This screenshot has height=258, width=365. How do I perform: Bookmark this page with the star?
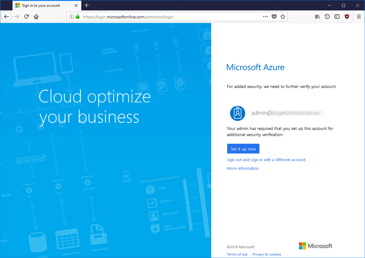[x=282, y=17]
